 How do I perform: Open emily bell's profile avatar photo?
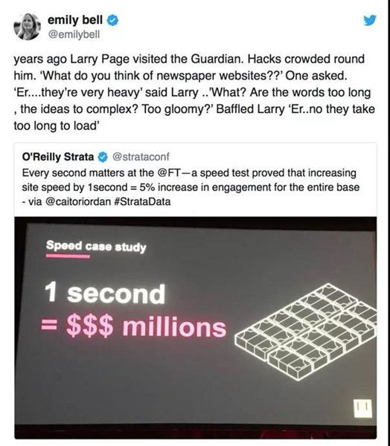click(x=28, y=27)
